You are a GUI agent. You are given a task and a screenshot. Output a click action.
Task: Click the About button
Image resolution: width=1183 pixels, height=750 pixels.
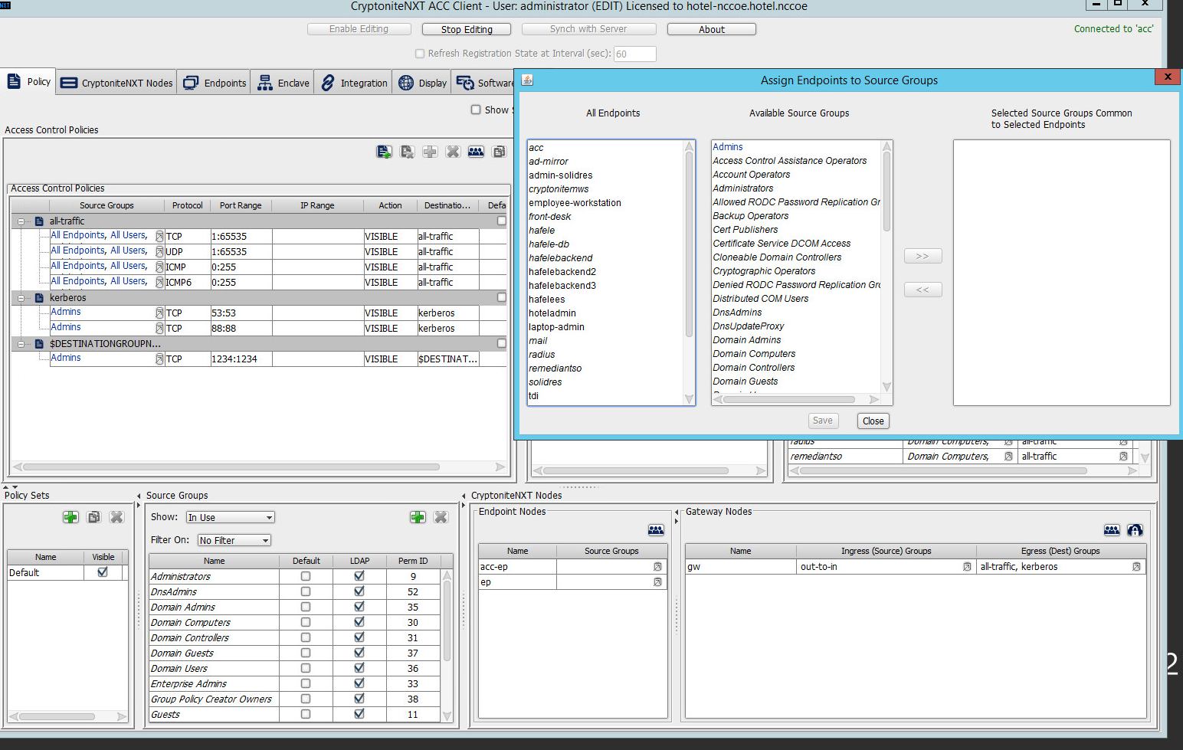(711, 29)
